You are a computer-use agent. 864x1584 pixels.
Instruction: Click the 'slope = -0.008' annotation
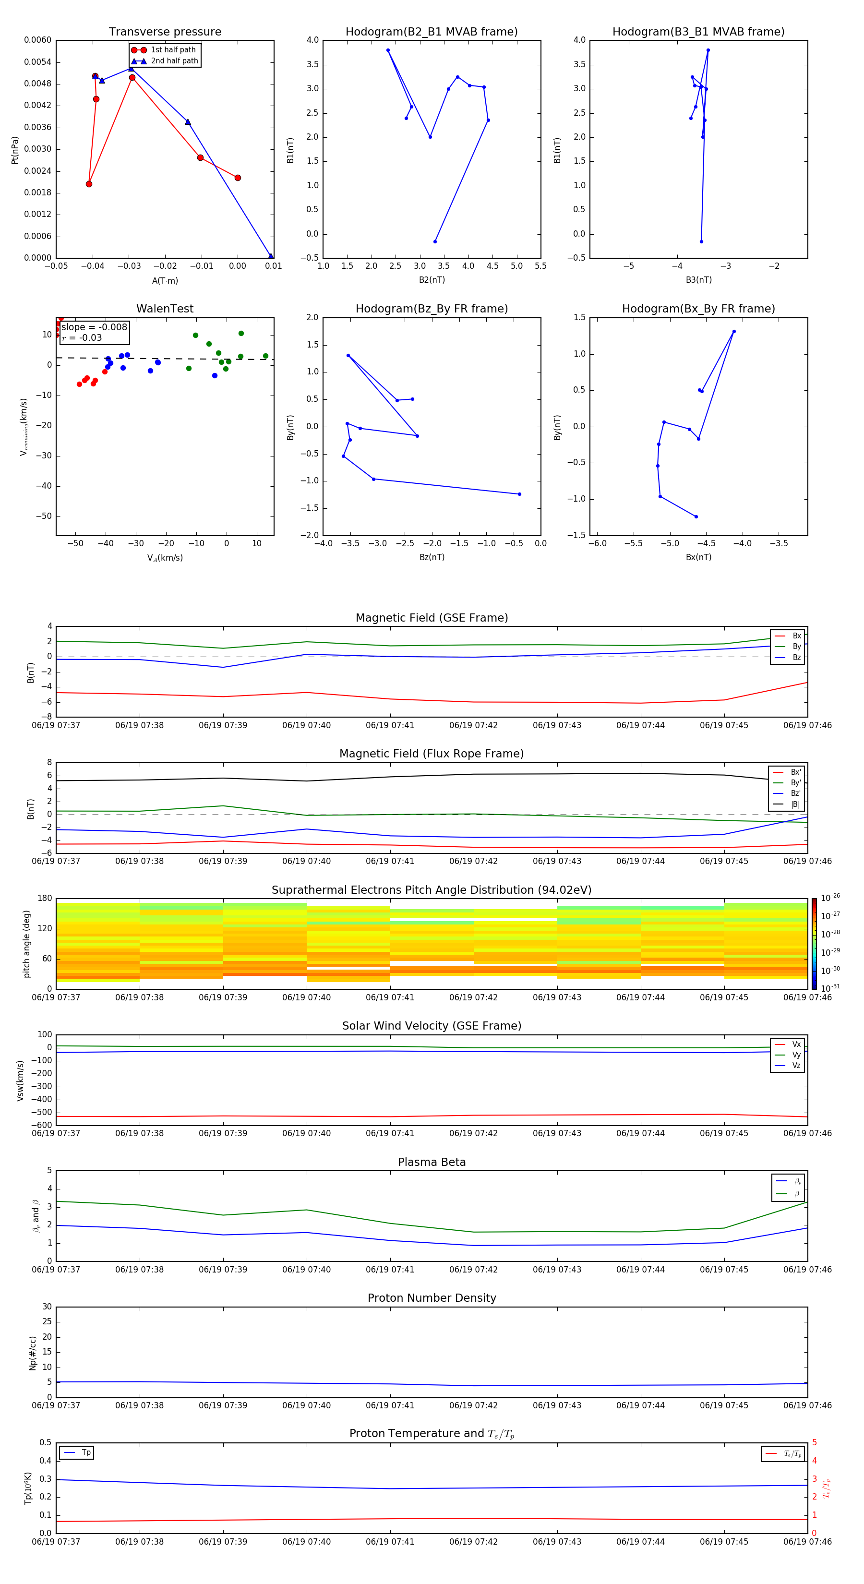(94, 327)
